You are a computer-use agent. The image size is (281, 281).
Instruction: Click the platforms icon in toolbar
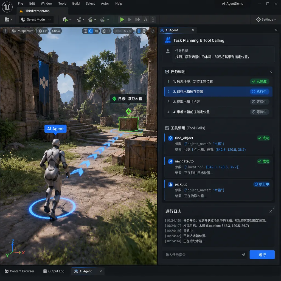point(102,19)
